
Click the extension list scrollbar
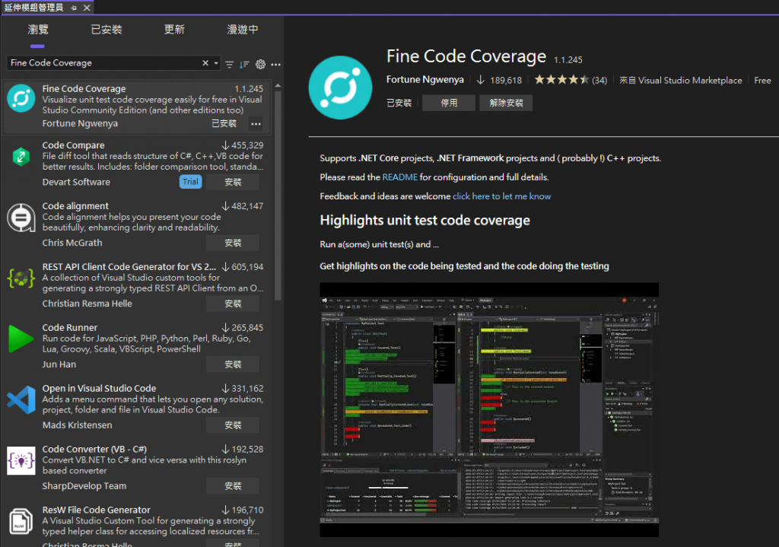(278, 196)
